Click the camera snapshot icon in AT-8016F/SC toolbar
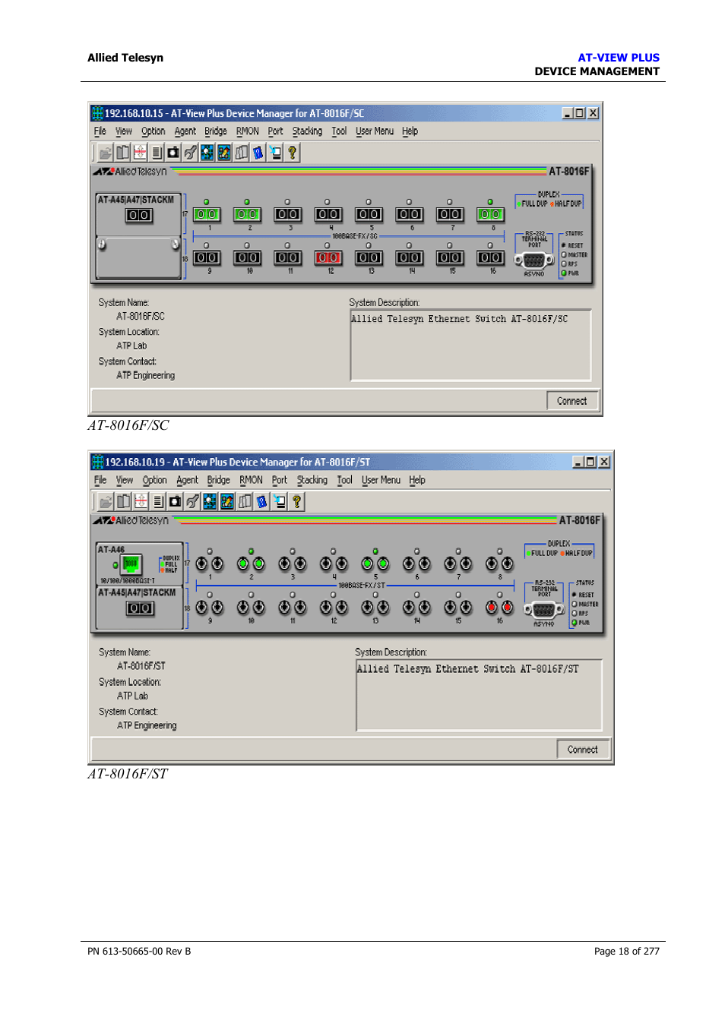 coord(173,153)
